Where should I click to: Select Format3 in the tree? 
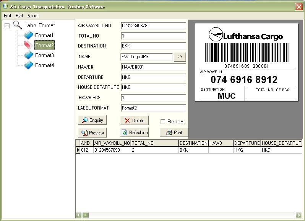(44, 55)
